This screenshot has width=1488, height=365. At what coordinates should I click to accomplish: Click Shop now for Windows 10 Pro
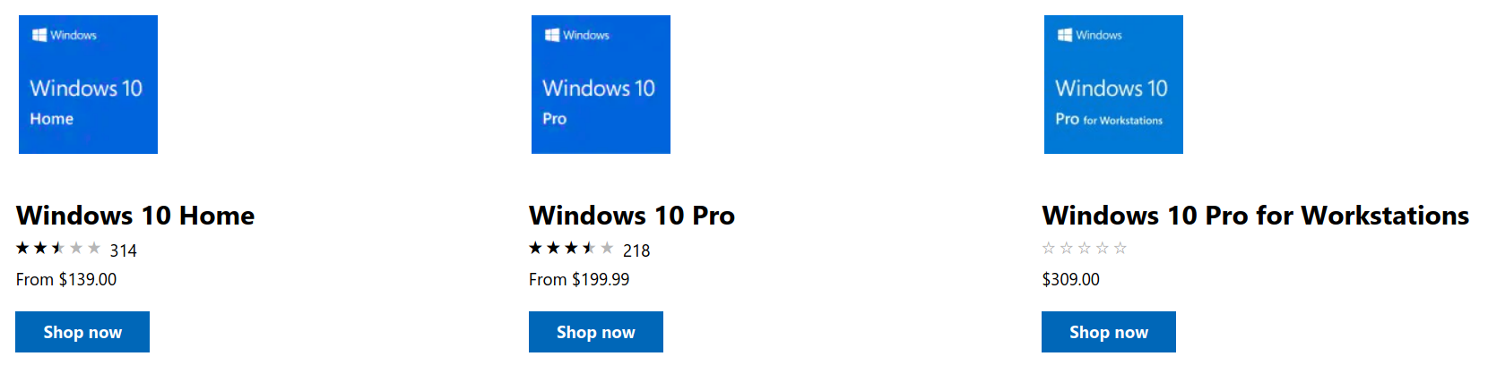tap(596, 332)
